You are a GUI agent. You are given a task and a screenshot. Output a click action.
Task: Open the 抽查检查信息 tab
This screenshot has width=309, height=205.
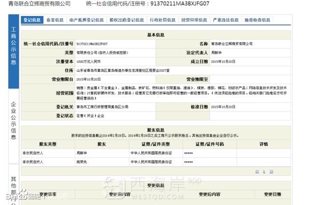coord(257,20)
